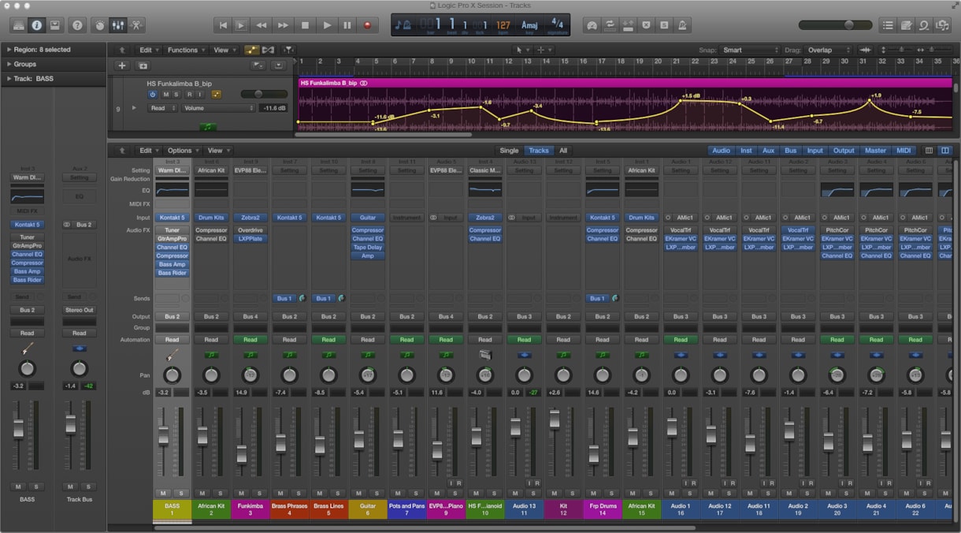Toggle Show Automation button in Tracks area
Viewport: 961px width, 533px height.
(252, 50)
